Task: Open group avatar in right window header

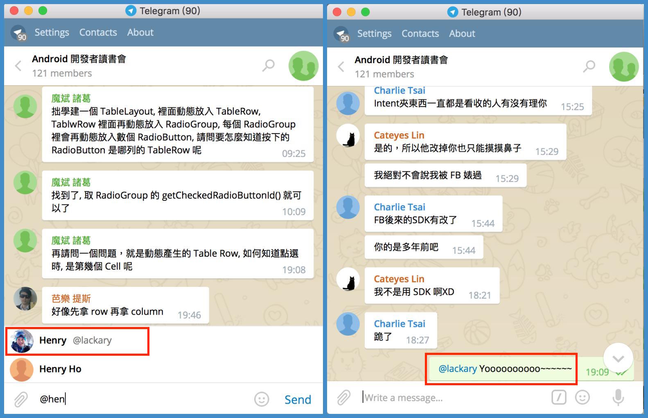Action: click(x=624, y=66)
